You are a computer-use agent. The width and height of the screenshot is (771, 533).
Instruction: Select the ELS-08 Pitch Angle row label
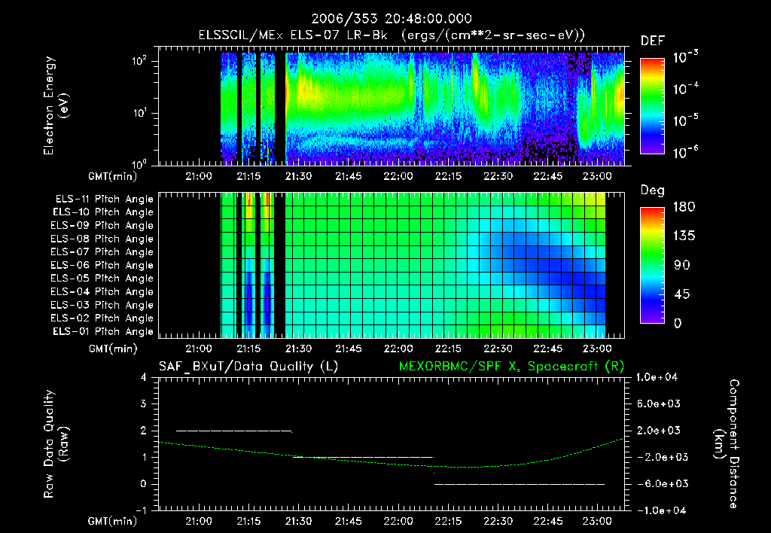[102, 239]
